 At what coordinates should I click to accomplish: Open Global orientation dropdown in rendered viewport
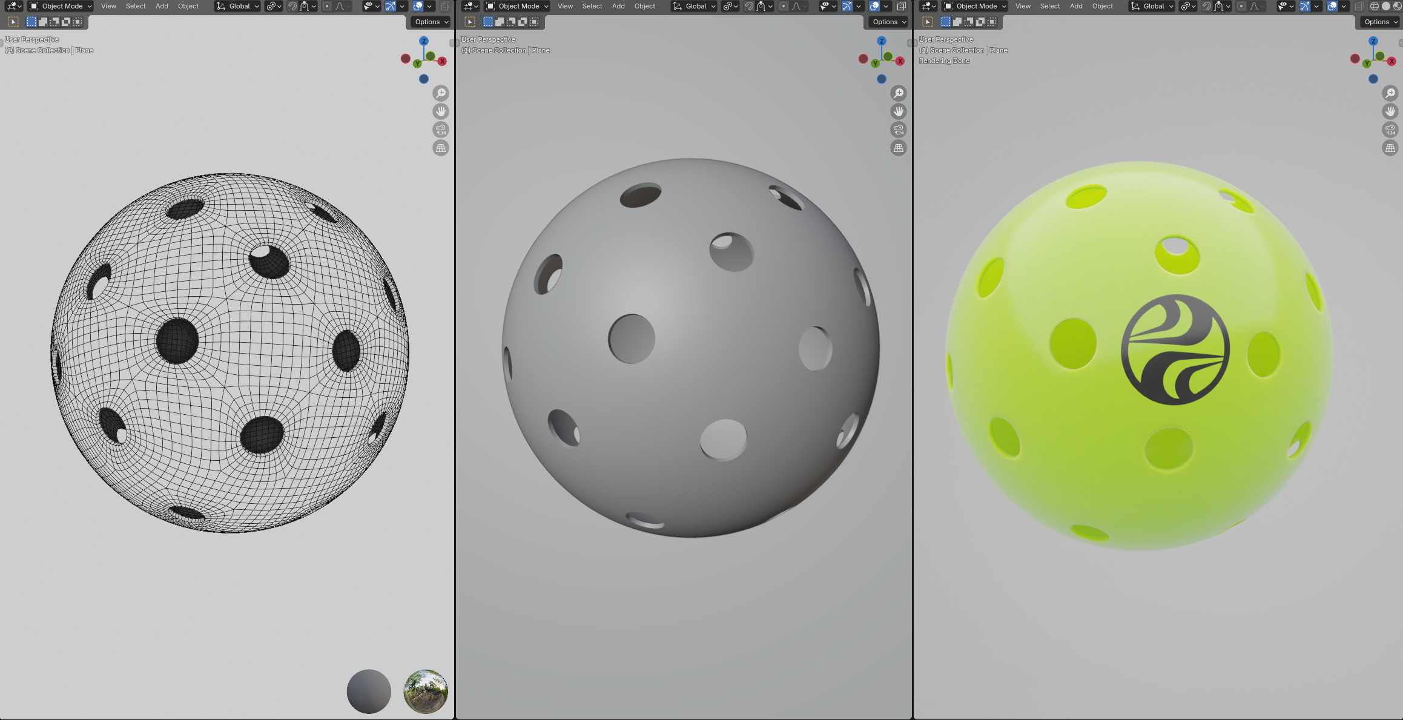(1152, 6)
